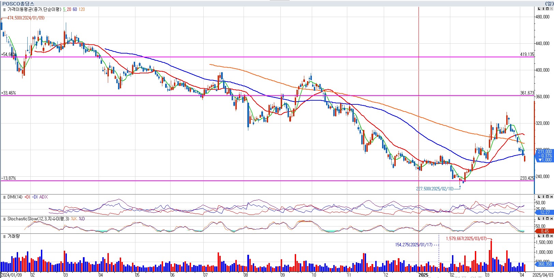Select the 60-day moving average legend

pyautogui.click(x=75, y=10)
